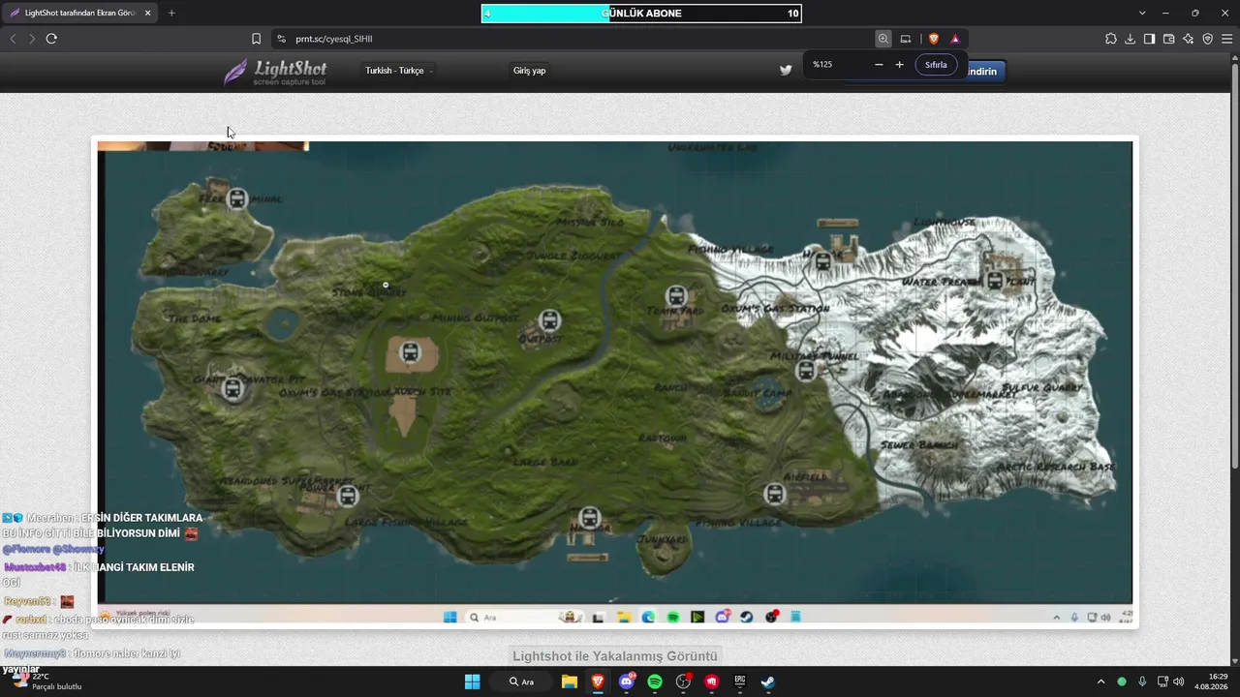Click the address bar URL prnt.sc
The height and width of the screenshot is (697, 1240).
[334, 39]
